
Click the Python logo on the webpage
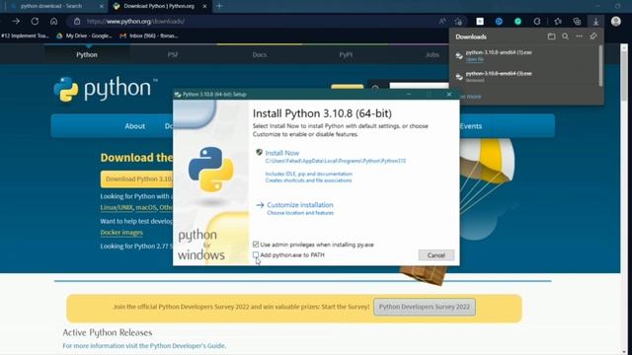tap(105, 89)
